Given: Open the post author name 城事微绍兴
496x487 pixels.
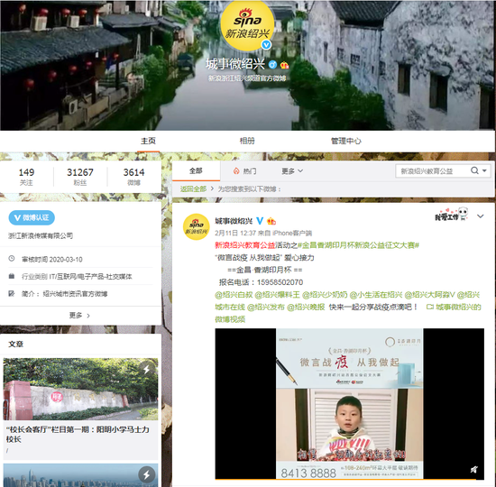Looking at the screenshot, I should click(x=234, y=221).
